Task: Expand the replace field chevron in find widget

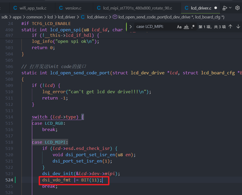Action: click(x=131, y=27)
